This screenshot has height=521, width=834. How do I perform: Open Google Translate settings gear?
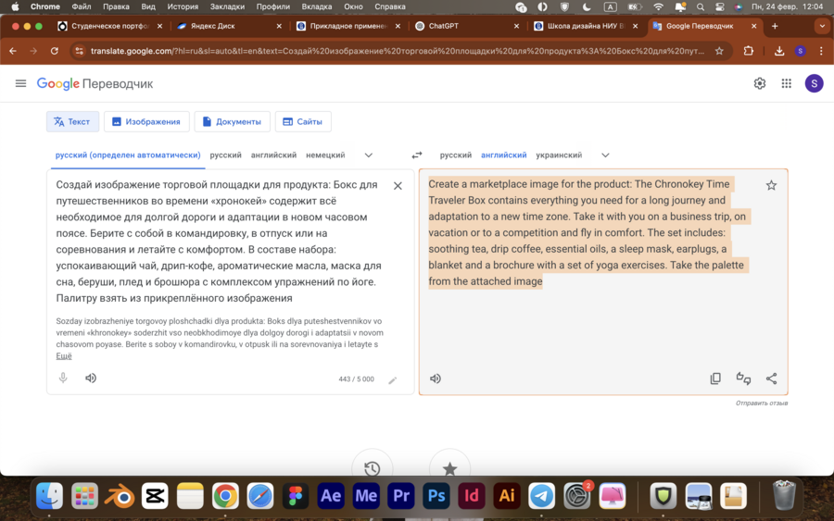(760, 83)
